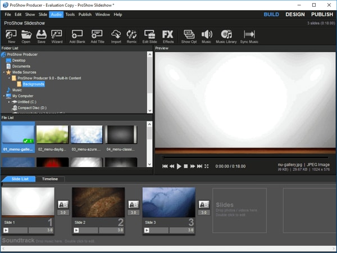
Task: Run the Sync Music tool
Action: 249,37
